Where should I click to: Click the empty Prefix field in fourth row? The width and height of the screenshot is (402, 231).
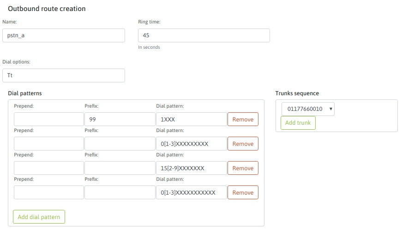coord(120,193)
